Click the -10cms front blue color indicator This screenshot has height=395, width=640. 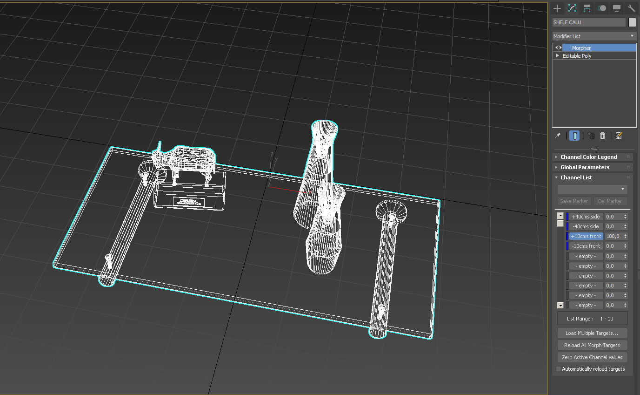coord(567,246)
